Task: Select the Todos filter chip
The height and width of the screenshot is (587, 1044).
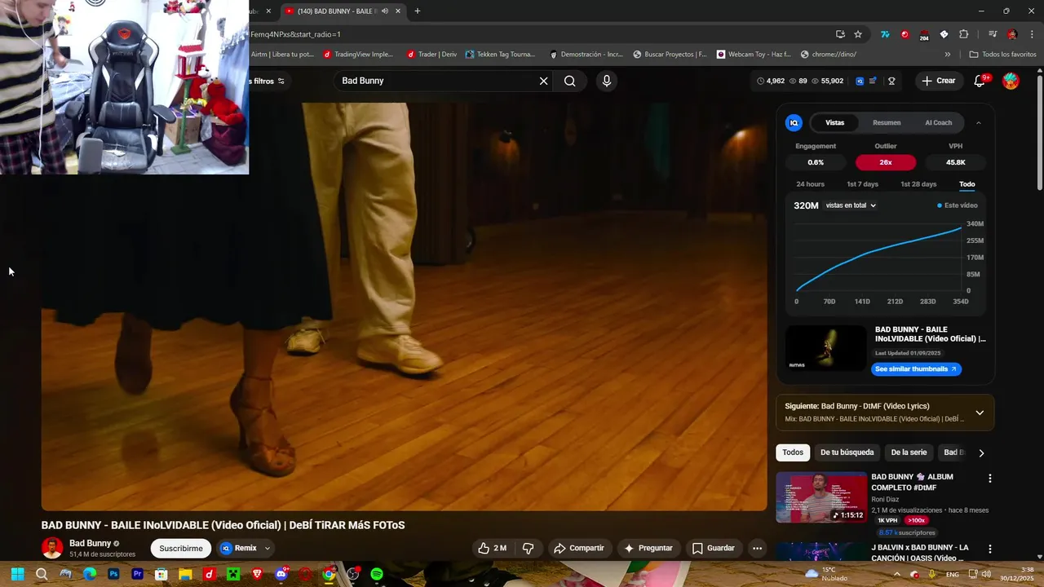Action: (x=793, y=452)
